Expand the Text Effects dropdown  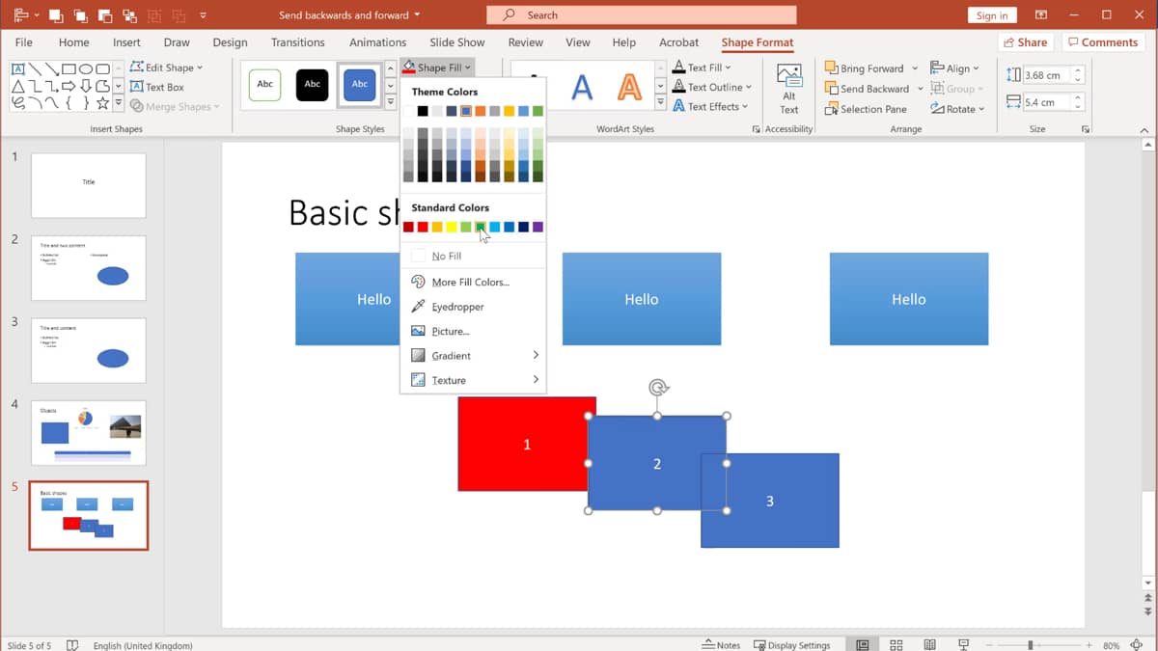(745, 106)
